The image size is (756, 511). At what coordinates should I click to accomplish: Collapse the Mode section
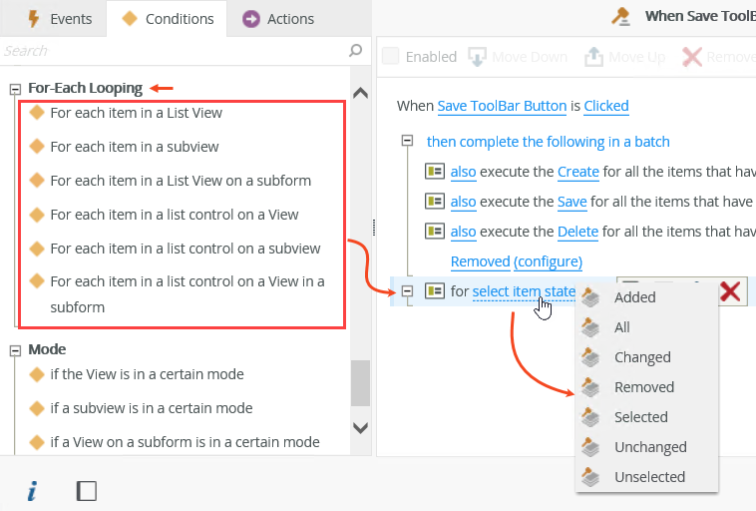15,349
